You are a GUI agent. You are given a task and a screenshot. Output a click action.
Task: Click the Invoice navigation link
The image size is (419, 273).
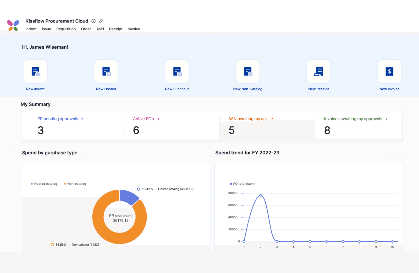(134, 29)
